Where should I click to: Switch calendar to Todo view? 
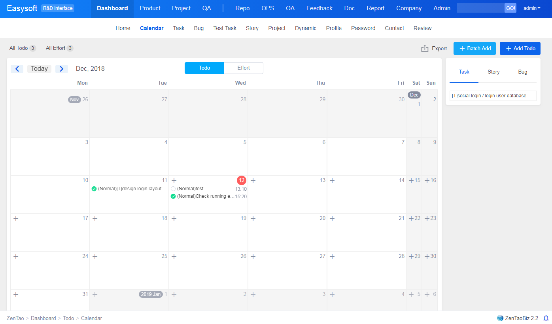[x=204, y=68]
